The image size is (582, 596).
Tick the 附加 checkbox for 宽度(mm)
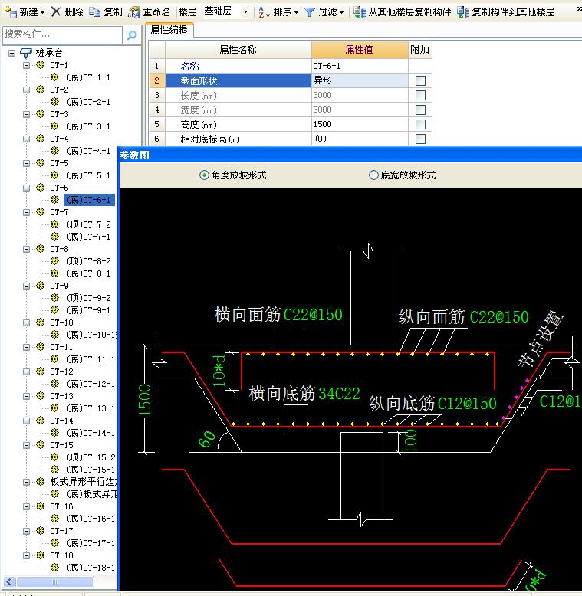[x=420, y=110]
